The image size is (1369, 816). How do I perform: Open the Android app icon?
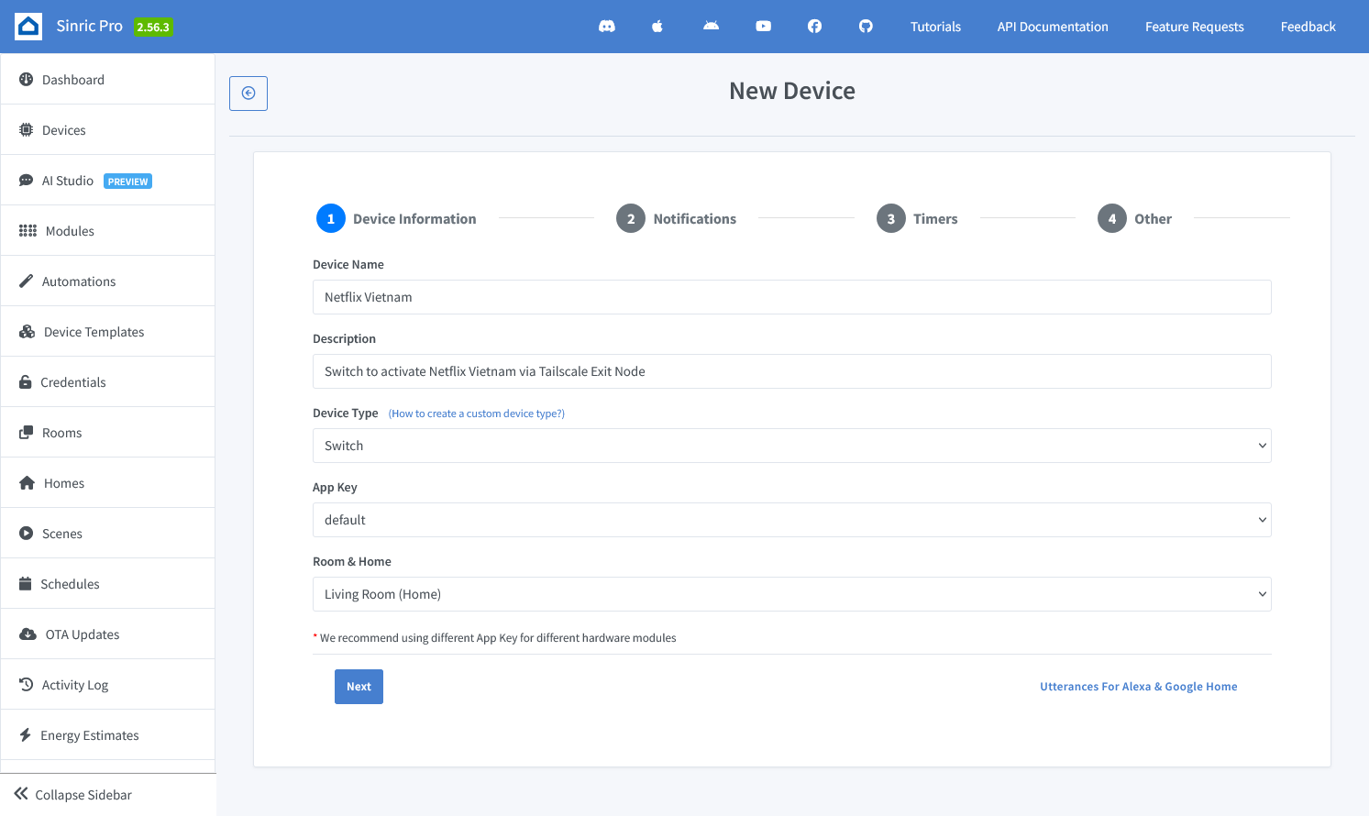(x=711, y=26)
